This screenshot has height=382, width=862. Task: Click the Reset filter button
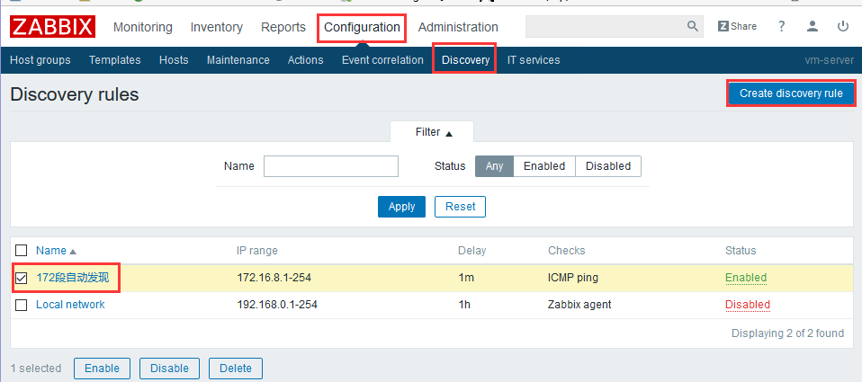pos(460,207)
